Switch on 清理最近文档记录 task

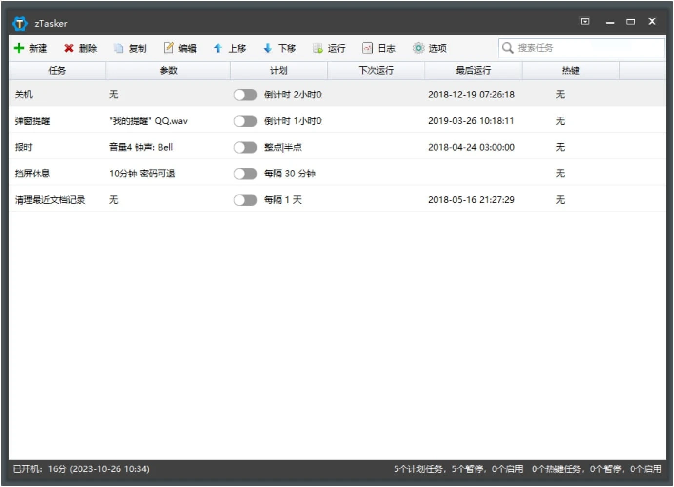pyautogui.click(x=245, y=200)
